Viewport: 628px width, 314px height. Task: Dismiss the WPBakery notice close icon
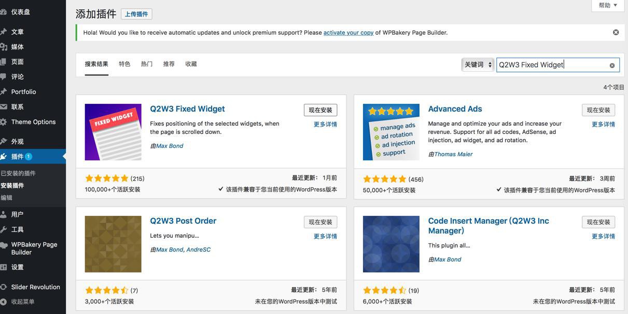pos(616,32)
